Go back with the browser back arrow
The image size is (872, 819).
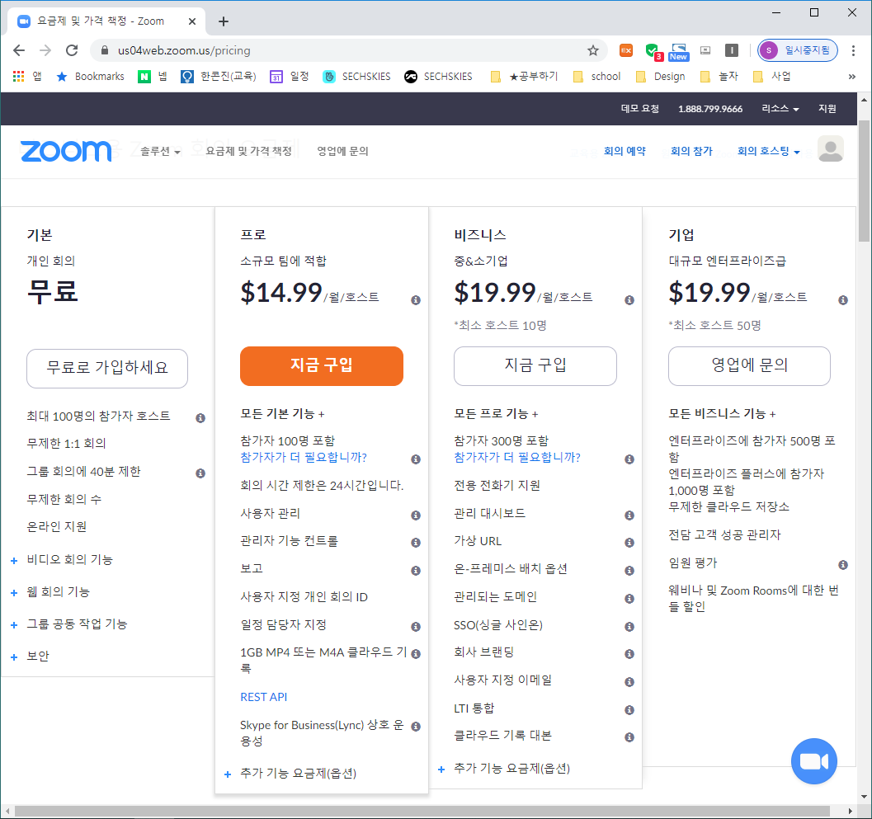click(x=19, y=50)
